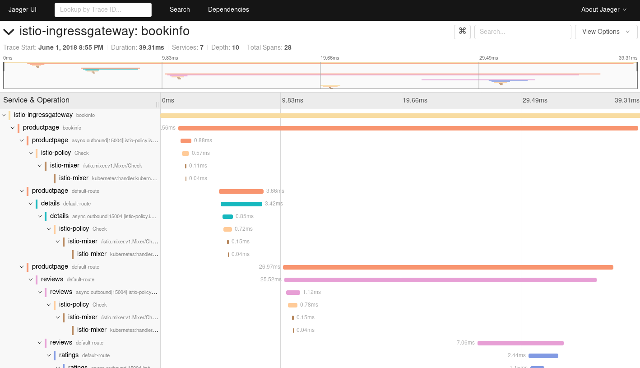Collapse chevron of details default-route row

pos(31,204)
